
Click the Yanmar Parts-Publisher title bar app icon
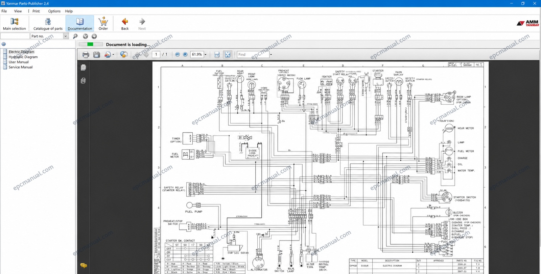[3, 3]
